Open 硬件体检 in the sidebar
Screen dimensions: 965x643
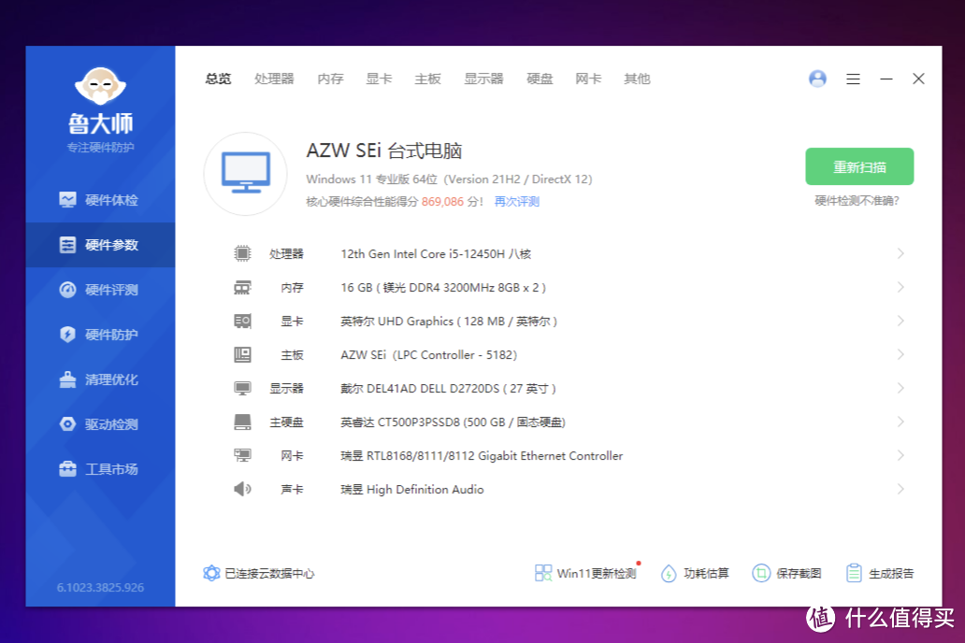coord(100,200)
